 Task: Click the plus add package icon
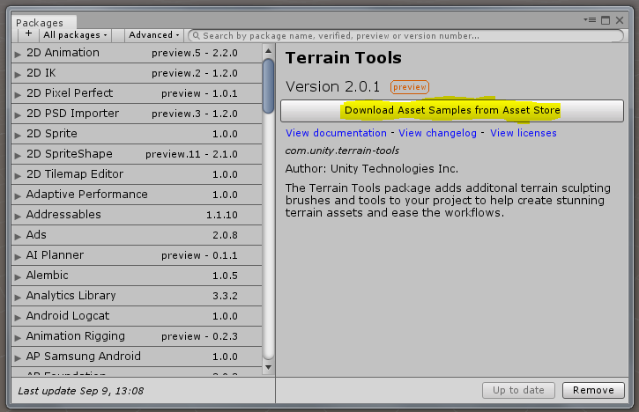[x=28, y=33]
